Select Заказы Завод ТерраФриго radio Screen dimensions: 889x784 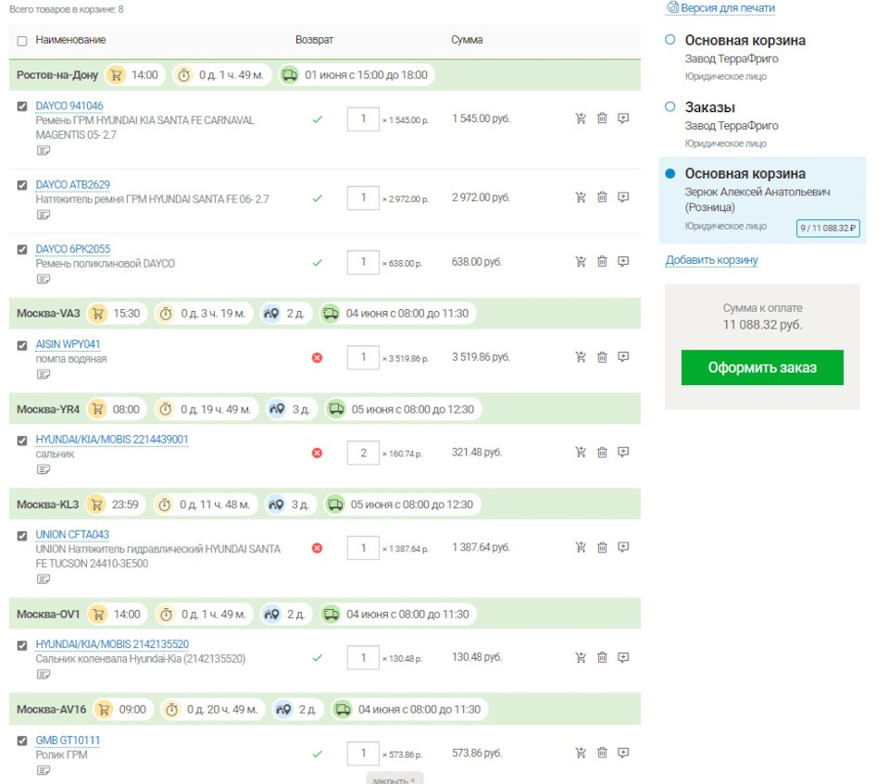(x=670, y=106)
